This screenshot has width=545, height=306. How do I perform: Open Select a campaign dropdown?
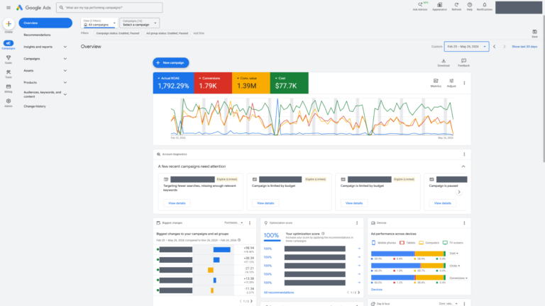click(139, 23)
